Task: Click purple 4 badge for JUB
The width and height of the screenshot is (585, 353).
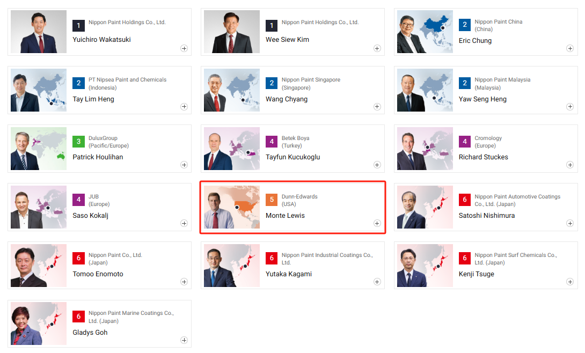Action: 78,200
